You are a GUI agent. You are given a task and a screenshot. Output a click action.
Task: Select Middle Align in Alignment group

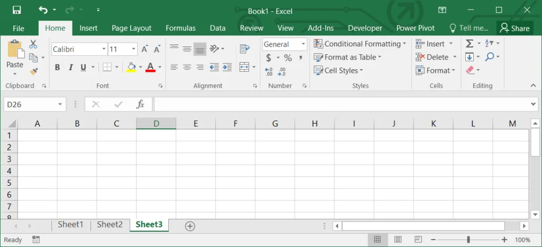[187, 49]
